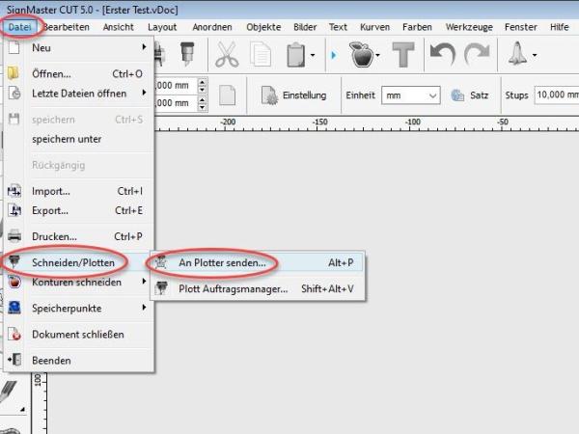Click into the Stups value field
The image size is (579, 434).
pyautogui.click(x=556, y=95)
